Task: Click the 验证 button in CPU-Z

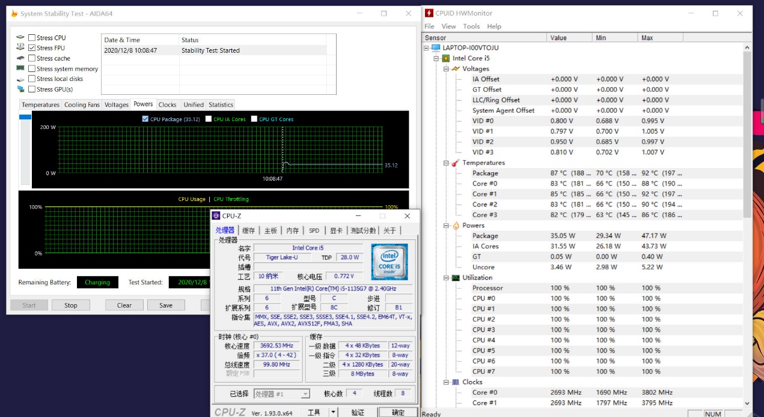Action: tap(358, 412)
